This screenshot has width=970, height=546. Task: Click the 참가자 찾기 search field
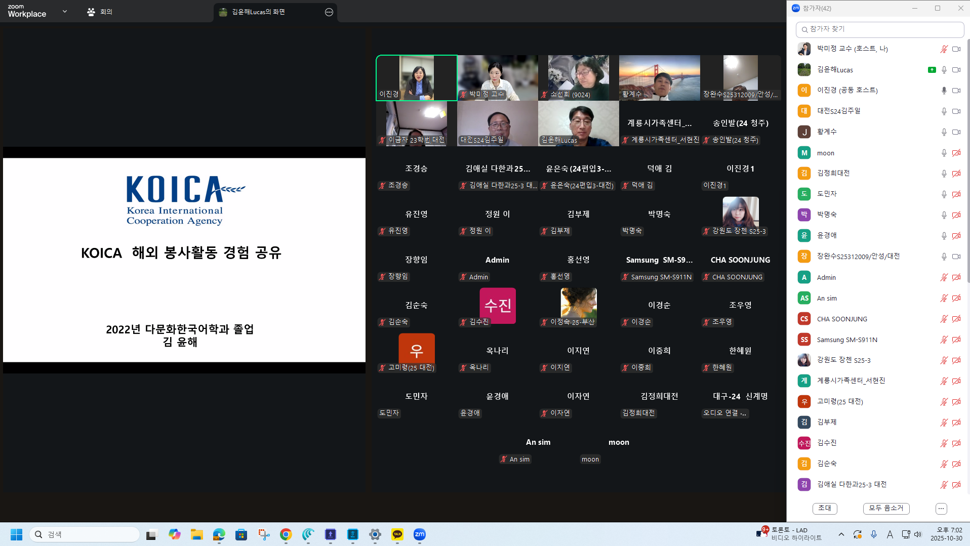tap(881, 29)
